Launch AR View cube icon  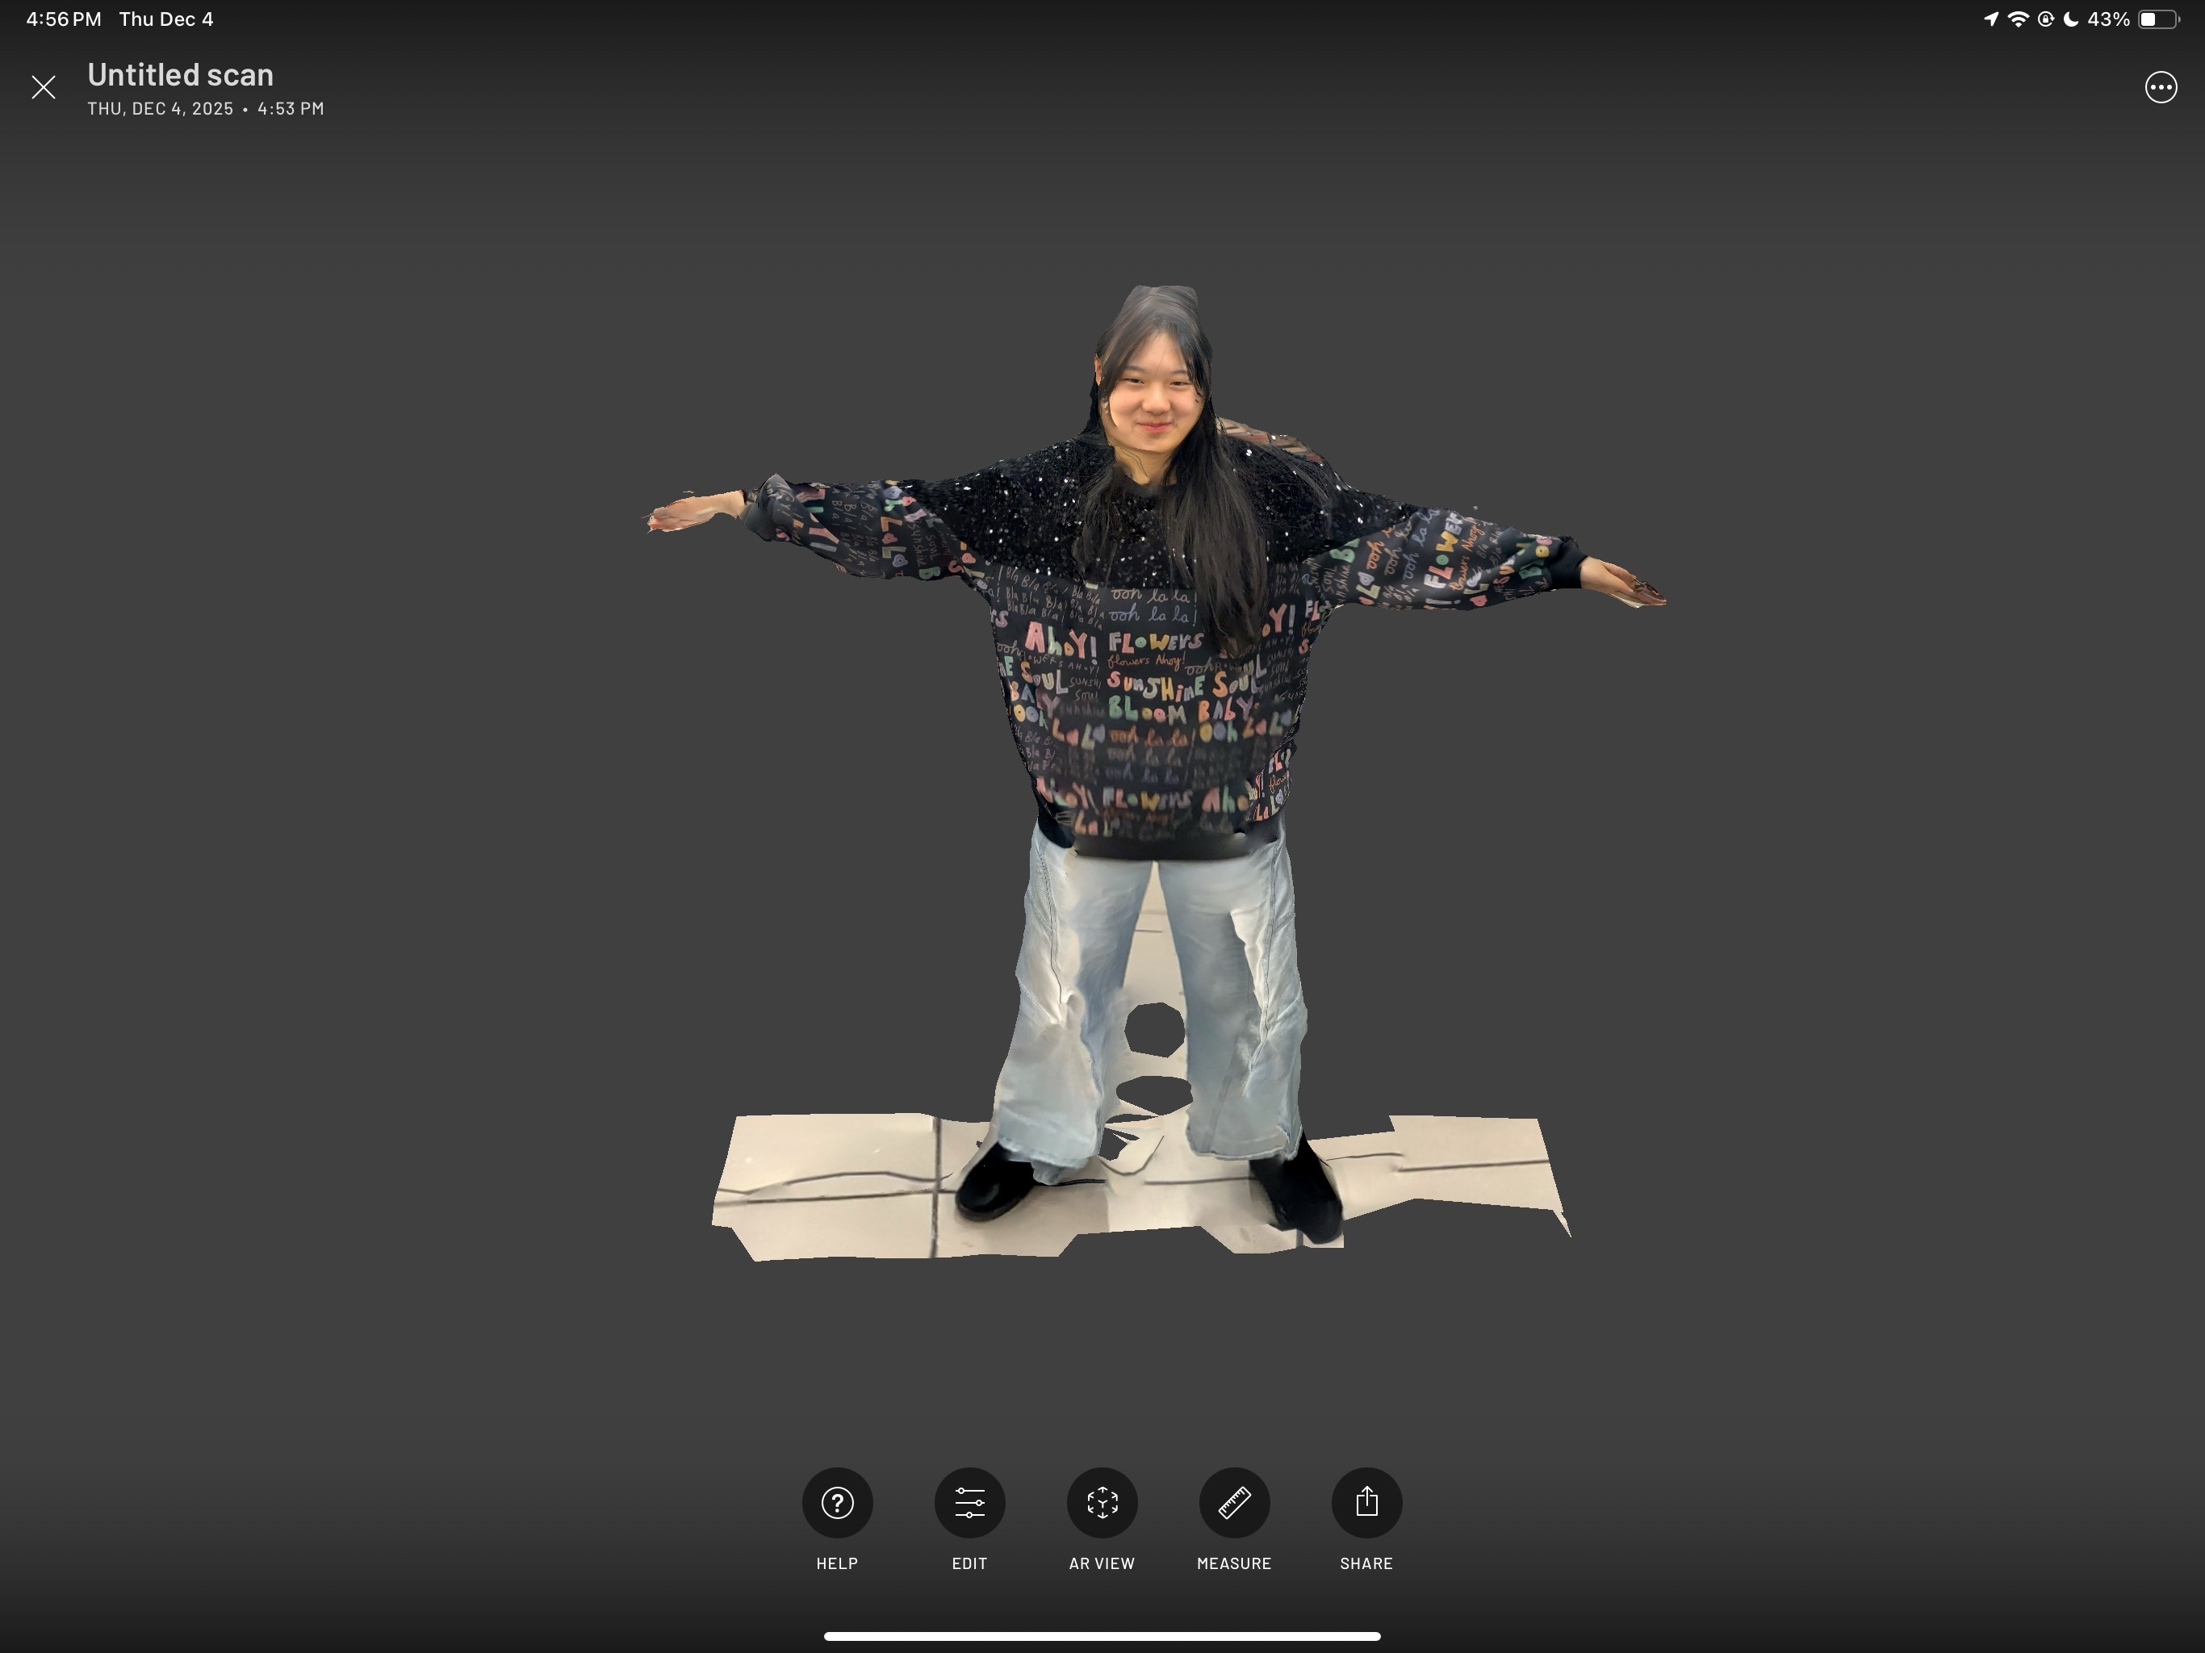point(1102,1501)
